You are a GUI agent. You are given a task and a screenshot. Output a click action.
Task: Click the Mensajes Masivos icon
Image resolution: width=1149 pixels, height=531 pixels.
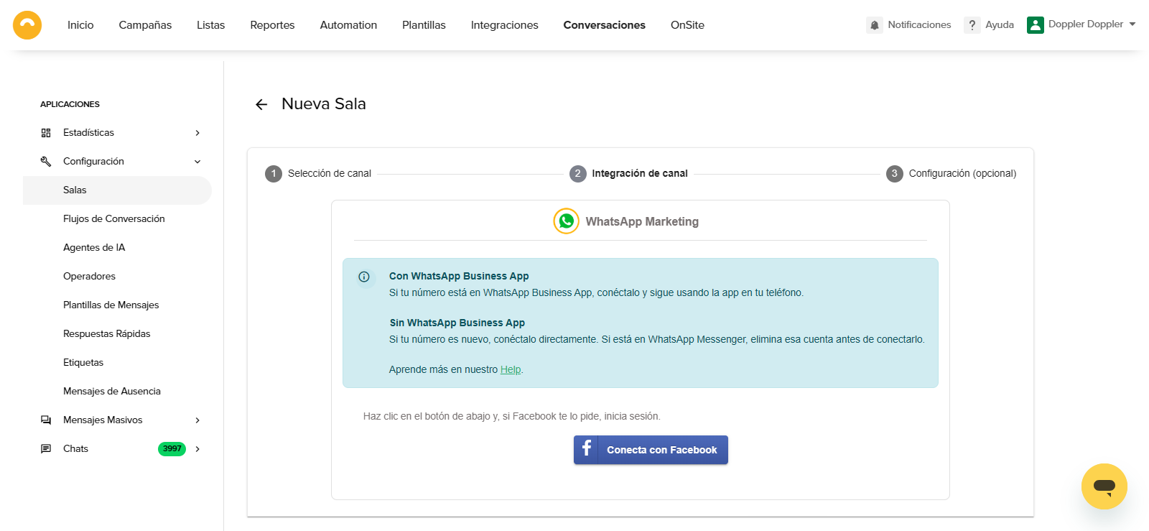46,420
